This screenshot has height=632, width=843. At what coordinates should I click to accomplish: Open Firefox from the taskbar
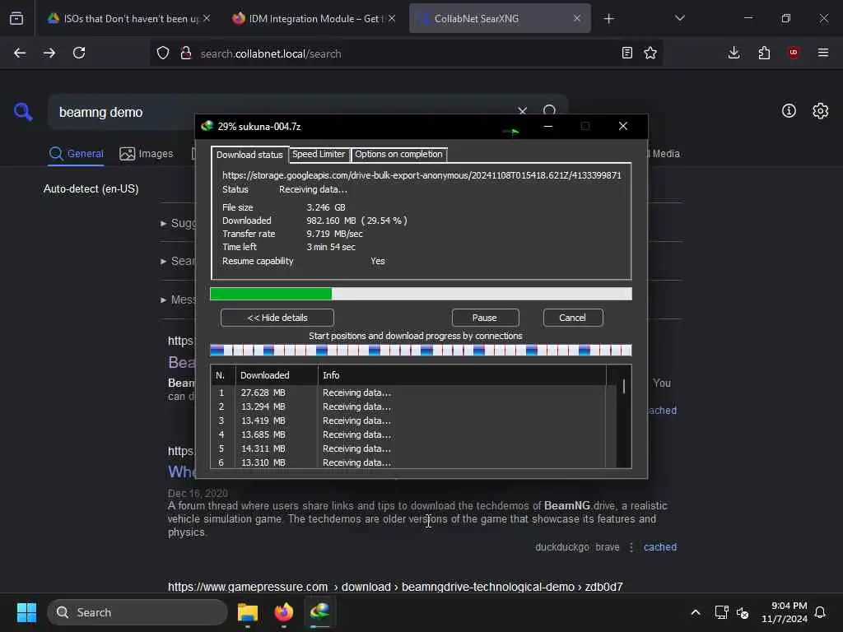click(x=284, y=612)
